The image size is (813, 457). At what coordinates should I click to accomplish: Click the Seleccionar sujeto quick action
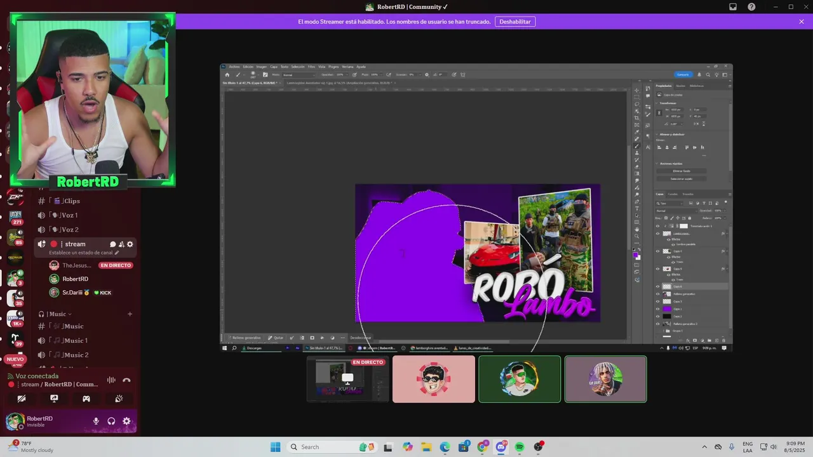pos(681,179)
